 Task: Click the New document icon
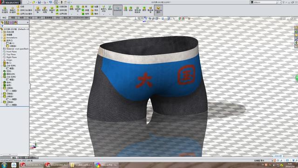(28, 2)
